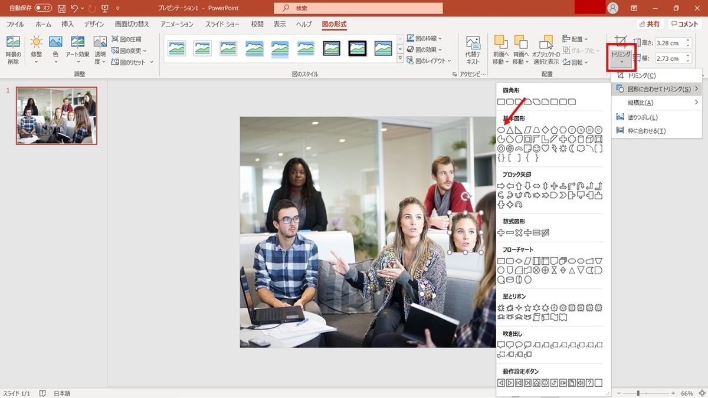Select 図形に合わせてトリミング menu item

coord(657,89)
